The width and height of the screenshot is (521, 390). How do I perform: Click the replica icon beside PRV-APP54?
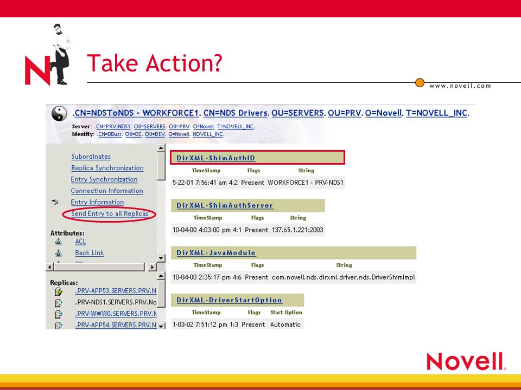(x=59, y=326)
